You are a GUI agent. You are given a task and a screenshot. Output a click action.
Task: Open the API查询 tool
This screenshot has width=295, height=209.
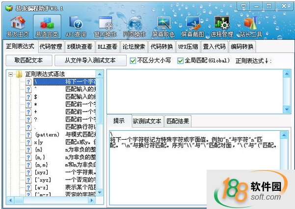77,27
